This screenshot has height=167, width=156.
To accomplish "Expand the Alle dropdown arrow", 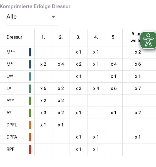I will [x=53, y=17].
